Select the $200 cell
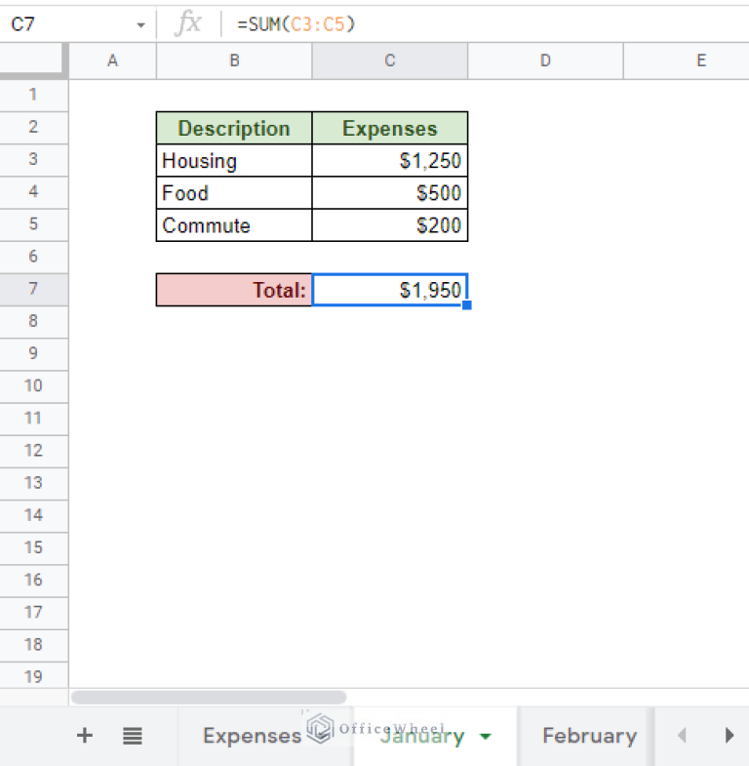749x766 pixels. (390, 225)
